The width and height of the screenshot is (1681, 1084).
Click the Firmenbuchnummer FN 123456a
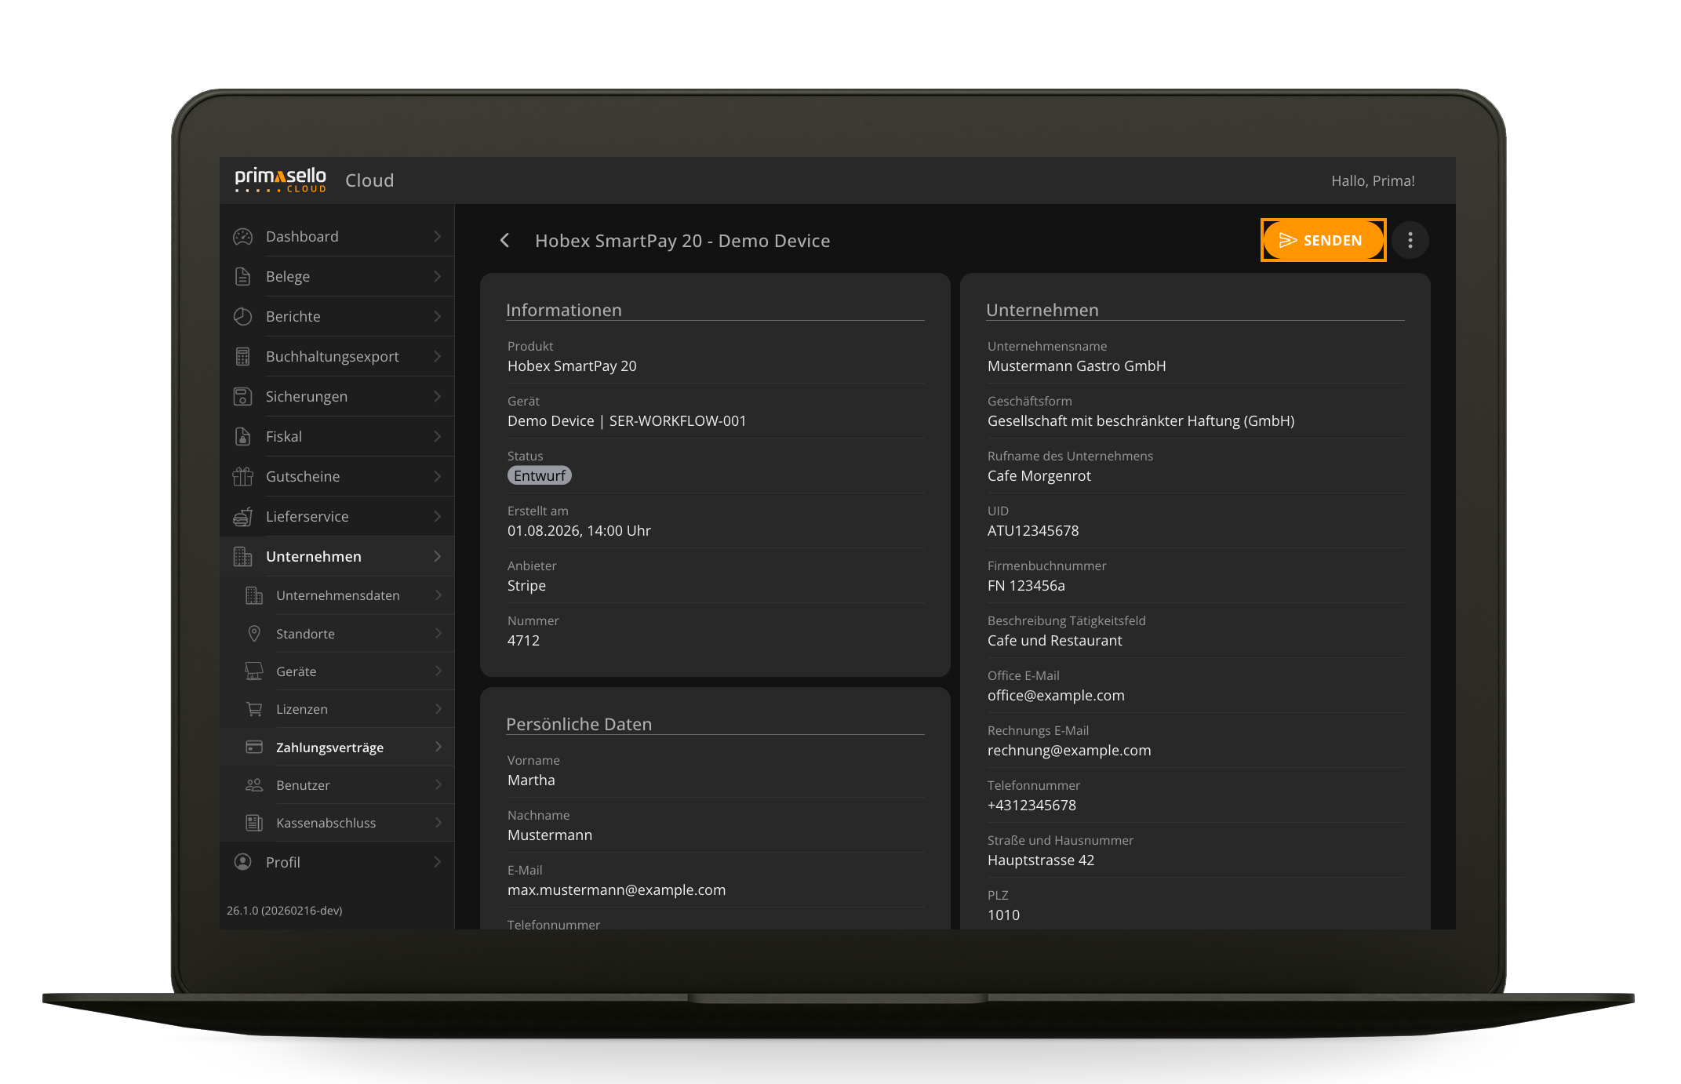[1026, 585]
